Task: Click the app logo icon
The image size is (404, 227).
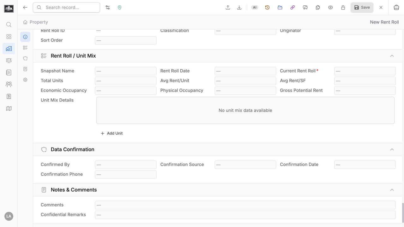Action: point(9,8)
